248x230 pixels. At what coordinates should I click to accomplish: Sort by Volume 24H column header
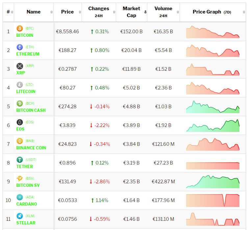click(163, 12)
